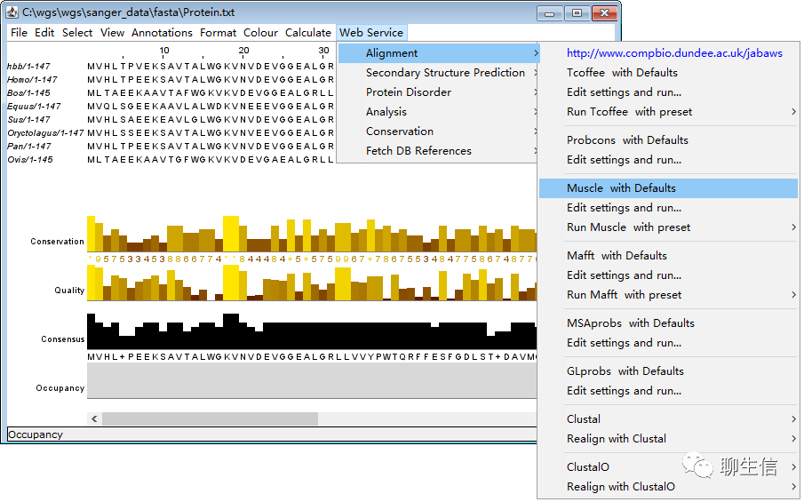
Task: Select the Oryctolagus/1-147 sequence name
Action: tap(45, 132)
